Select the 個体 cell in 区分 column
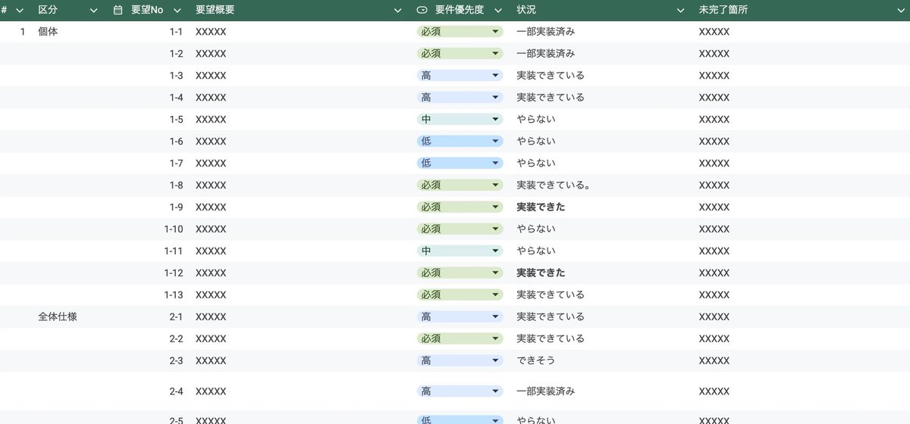This screenshot has height=424, width=910. (48, 32)
